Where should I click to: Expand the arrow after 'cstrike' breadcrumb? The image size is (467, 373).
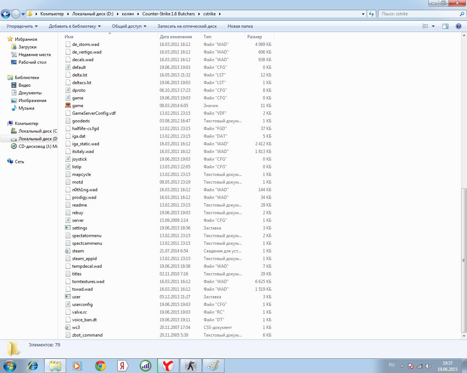click(x=220, y=14)
